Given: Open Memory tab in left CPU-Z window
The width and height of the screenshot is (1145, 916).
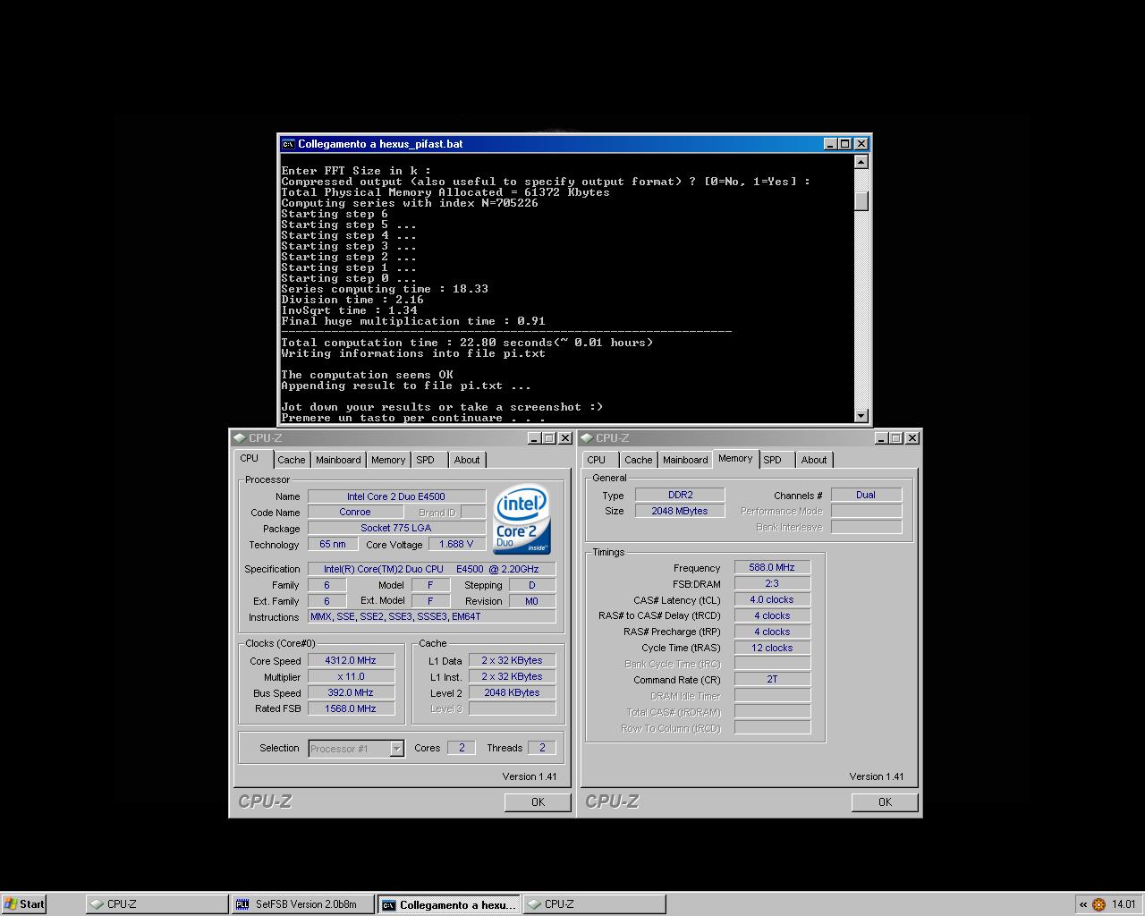Looking at the screenshot, I should tap(388, 460).
